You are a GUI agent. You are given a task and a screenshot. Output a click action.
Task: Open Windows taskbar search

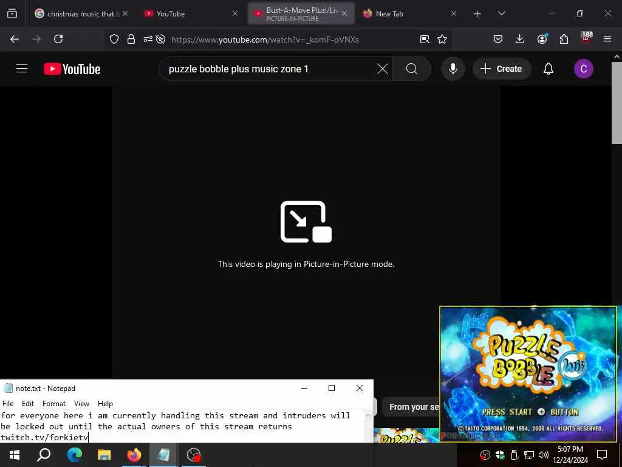(44, 455)
